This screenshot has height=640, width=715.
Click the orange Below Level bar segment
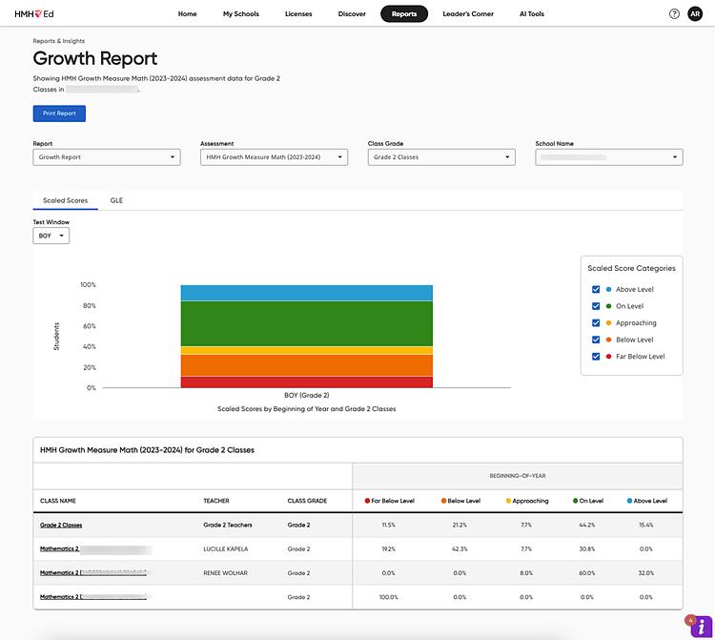[x=306, y=365]
